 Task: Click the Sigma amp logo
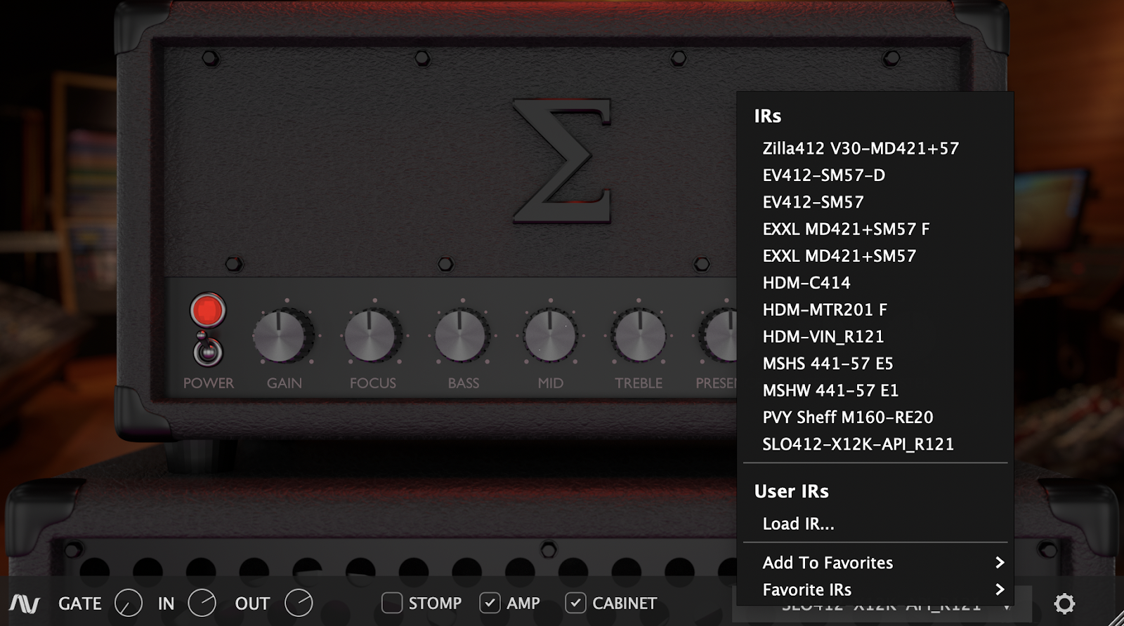(x=562, y=161)
